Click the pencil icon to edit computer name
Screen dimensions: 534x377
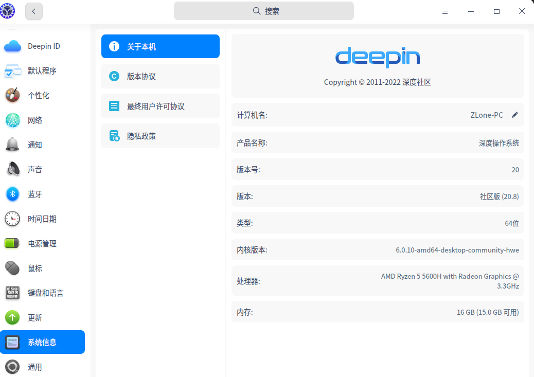(x=514, y=115)
